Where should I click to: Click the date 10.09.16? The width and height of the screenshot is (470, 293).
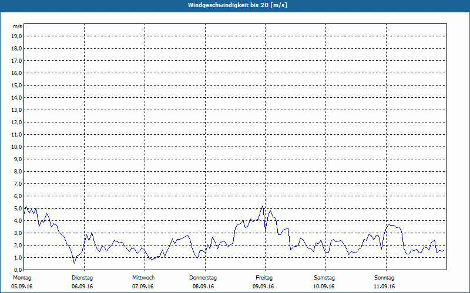[324, 287]
